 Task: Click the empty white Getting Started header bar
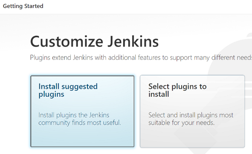[x=151, y=6]
